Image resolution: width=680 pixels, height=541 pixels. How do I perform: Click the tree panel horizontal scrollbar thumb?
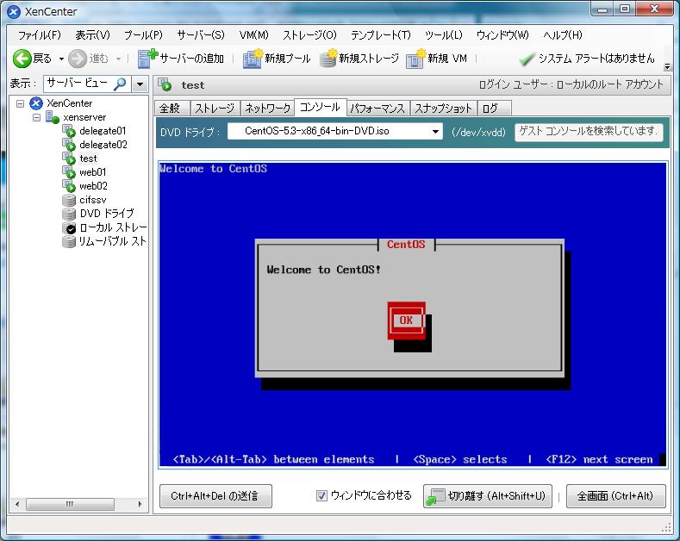pos(71,504)
